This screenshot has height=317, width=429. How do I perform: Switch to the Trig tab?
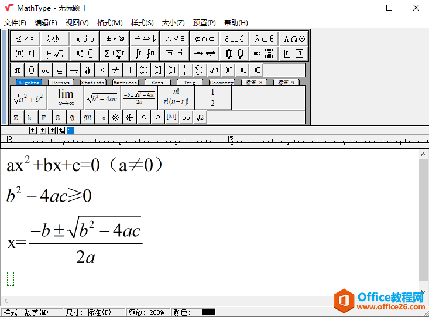point(189,82)
